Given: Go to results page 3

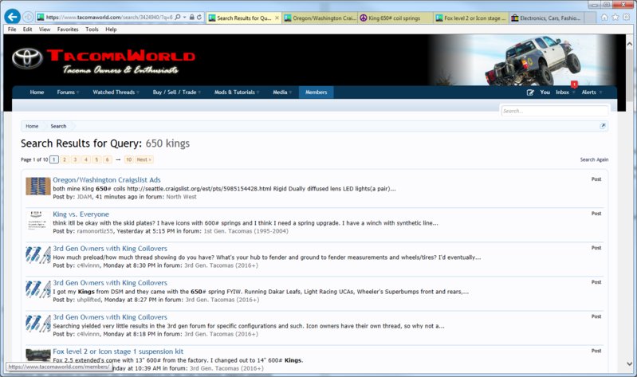Looking at the screenshot, I should pos(75,159).
